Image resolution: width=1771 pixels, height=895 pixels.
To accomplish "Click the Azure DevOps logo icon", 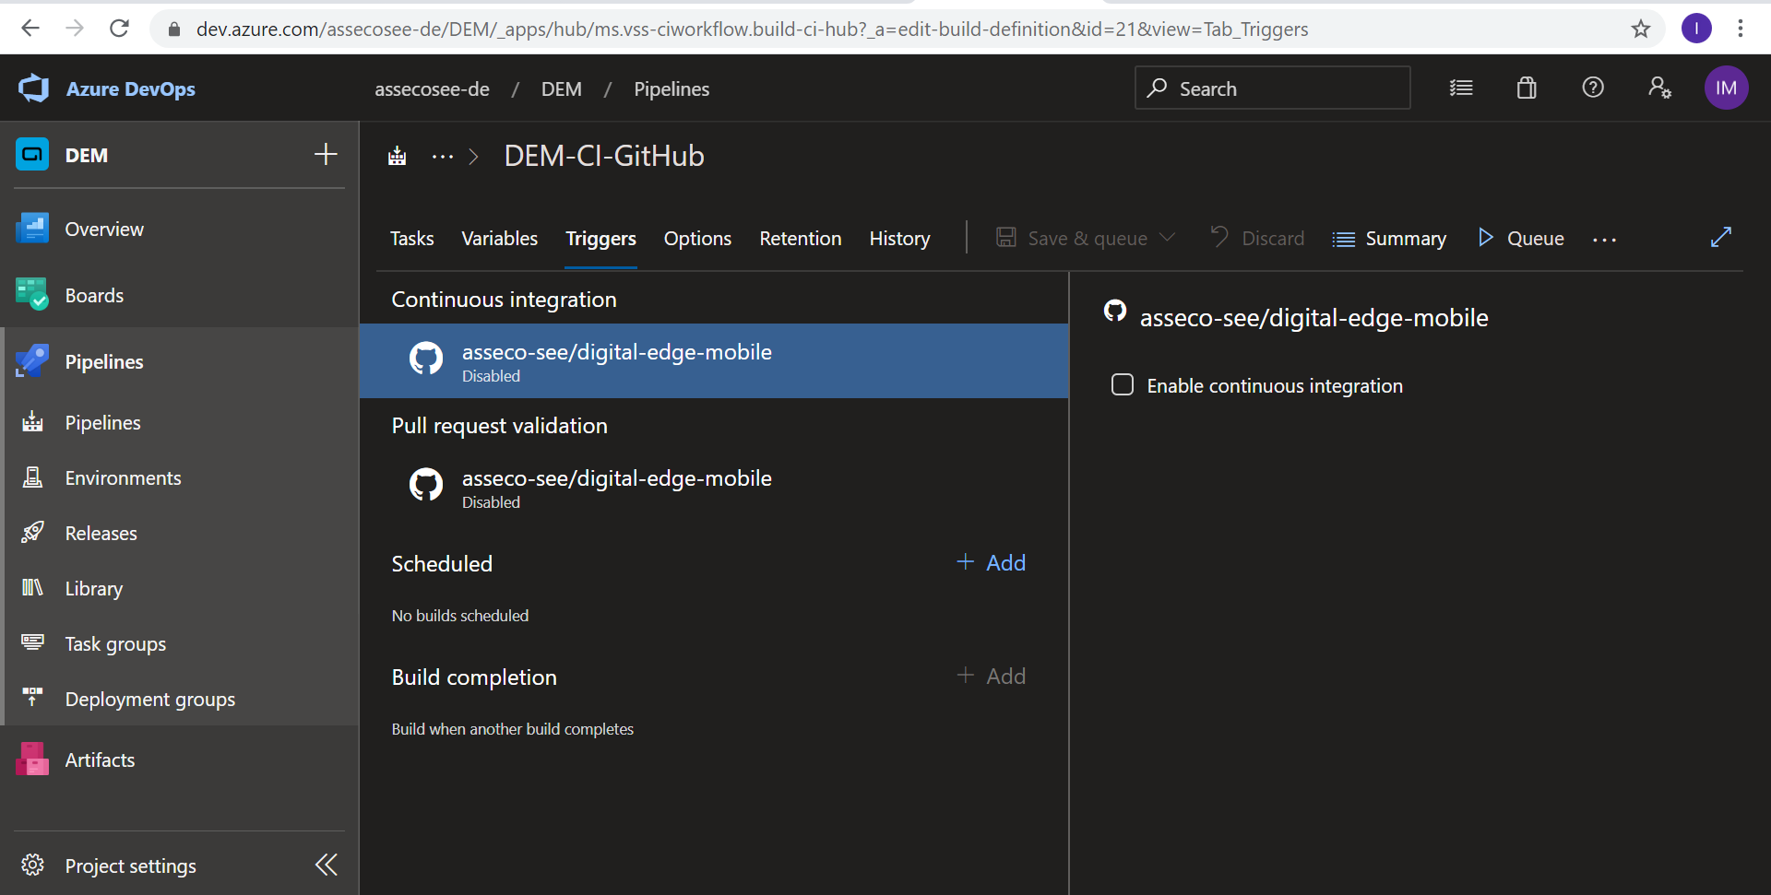I will click(x=34, y=88).
